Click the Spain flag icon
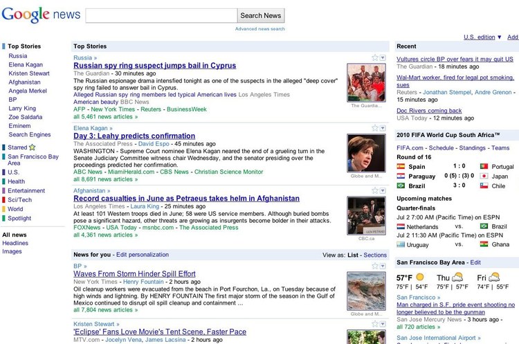 (x=401, y=166)
